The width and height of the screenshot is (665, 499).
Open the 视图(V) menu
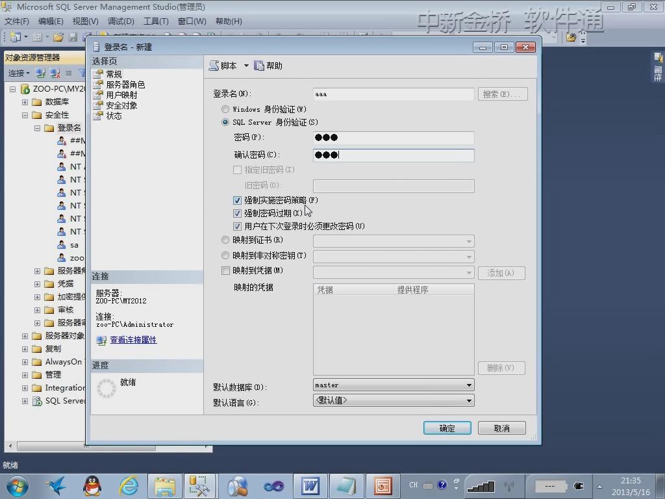[85, 21]
